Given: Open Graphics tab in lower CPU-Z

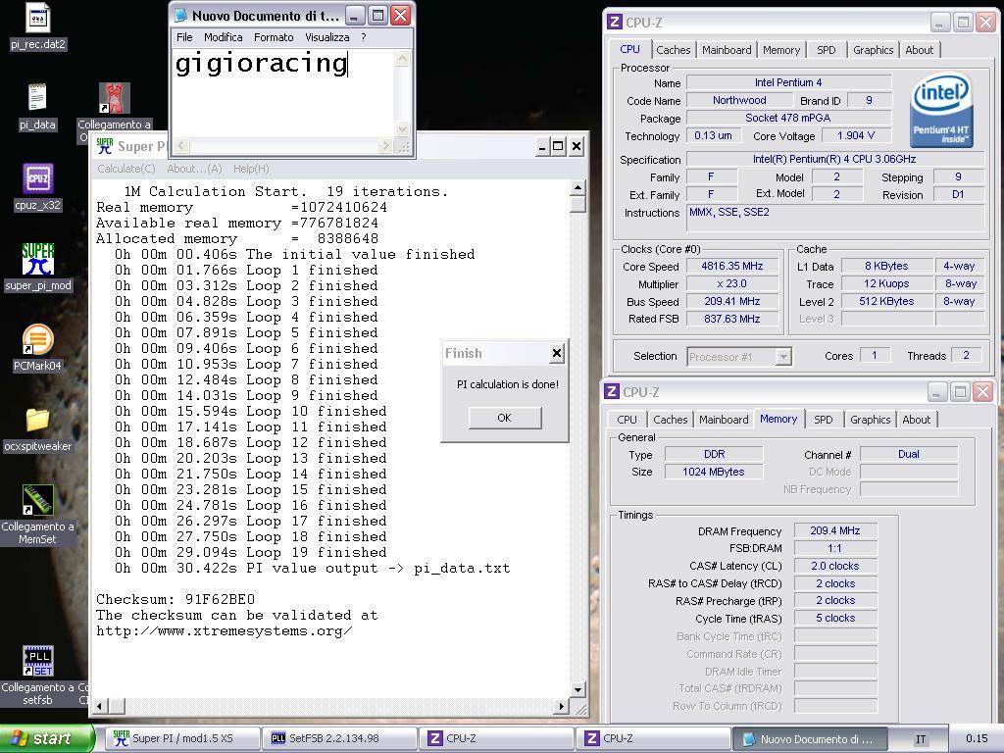Looking at the screenshot, I should coord(871,420).
